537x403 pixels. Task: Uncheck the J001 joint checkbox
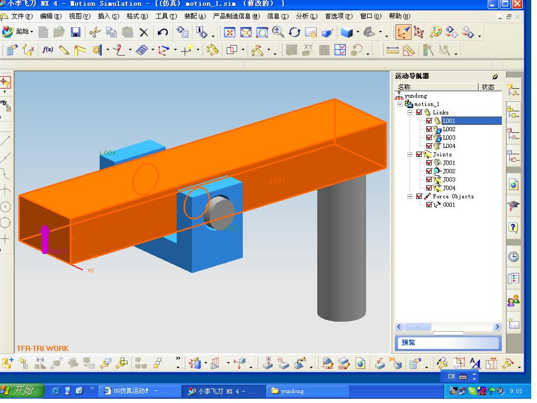point(429,163)
